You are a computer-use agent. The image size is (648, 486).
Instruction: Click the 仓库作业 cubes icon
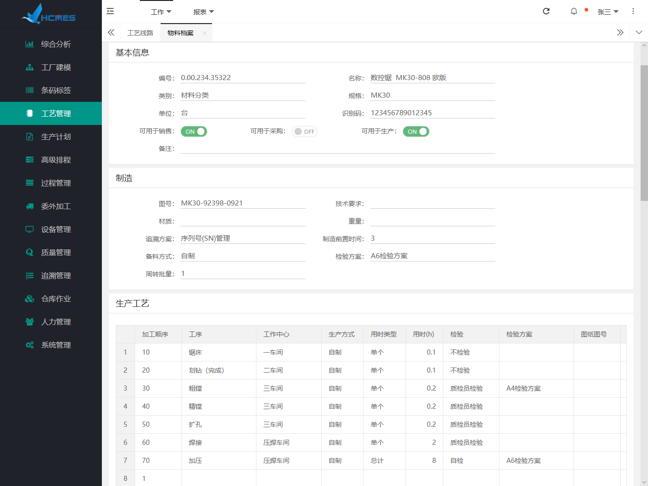[x=30, y=299]
